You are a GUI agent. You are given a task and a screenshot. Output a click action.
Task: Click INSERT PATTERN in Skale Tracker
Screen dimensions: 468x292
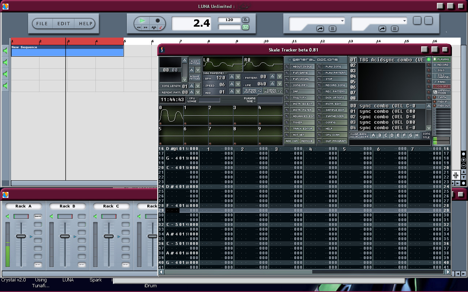tap(195, 62)
